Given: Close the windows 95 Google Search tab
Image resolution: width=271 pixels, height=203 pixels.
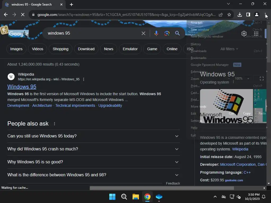Looking at the screenshot, I should pos(61,4).
